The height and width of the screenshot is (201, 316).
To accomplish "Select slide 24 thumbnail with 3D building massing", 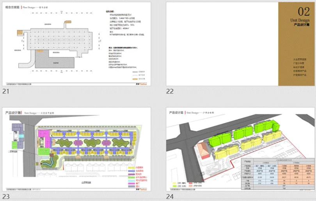I will (x=240, y=149).
